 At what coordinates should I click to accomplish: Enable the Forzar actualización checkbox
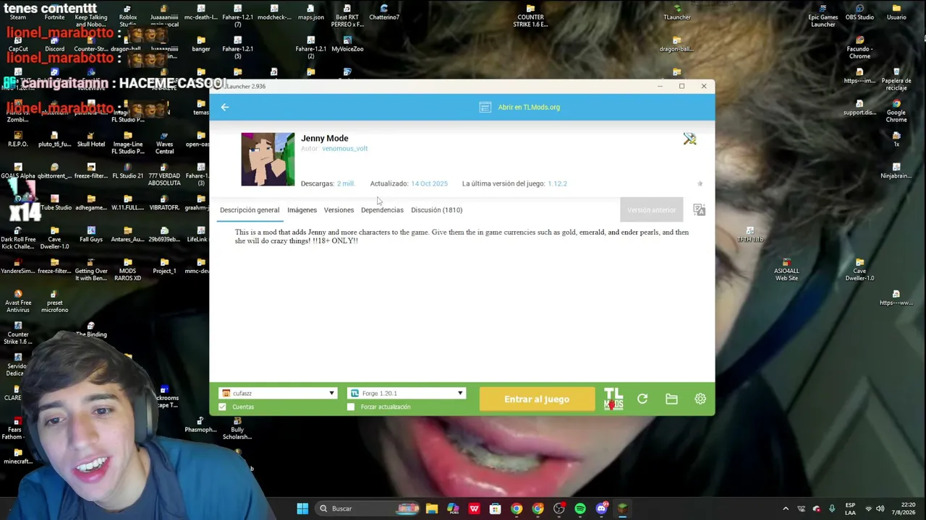pos(351,407)
